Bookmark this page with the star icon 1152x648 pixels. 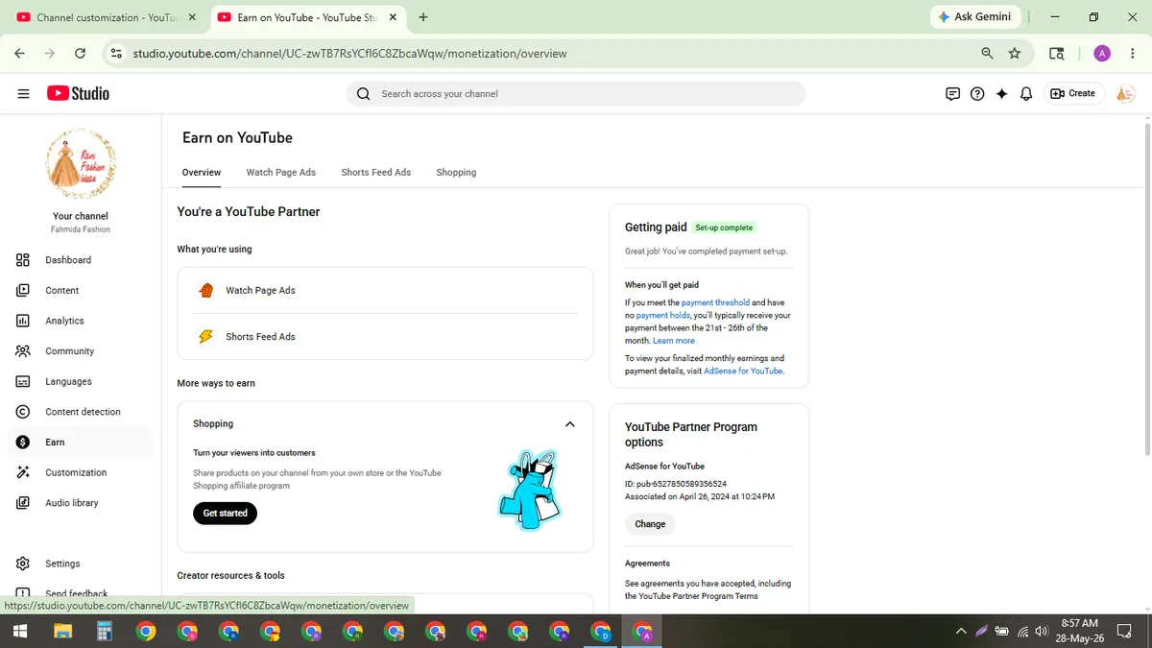[x=1015, y=54]
